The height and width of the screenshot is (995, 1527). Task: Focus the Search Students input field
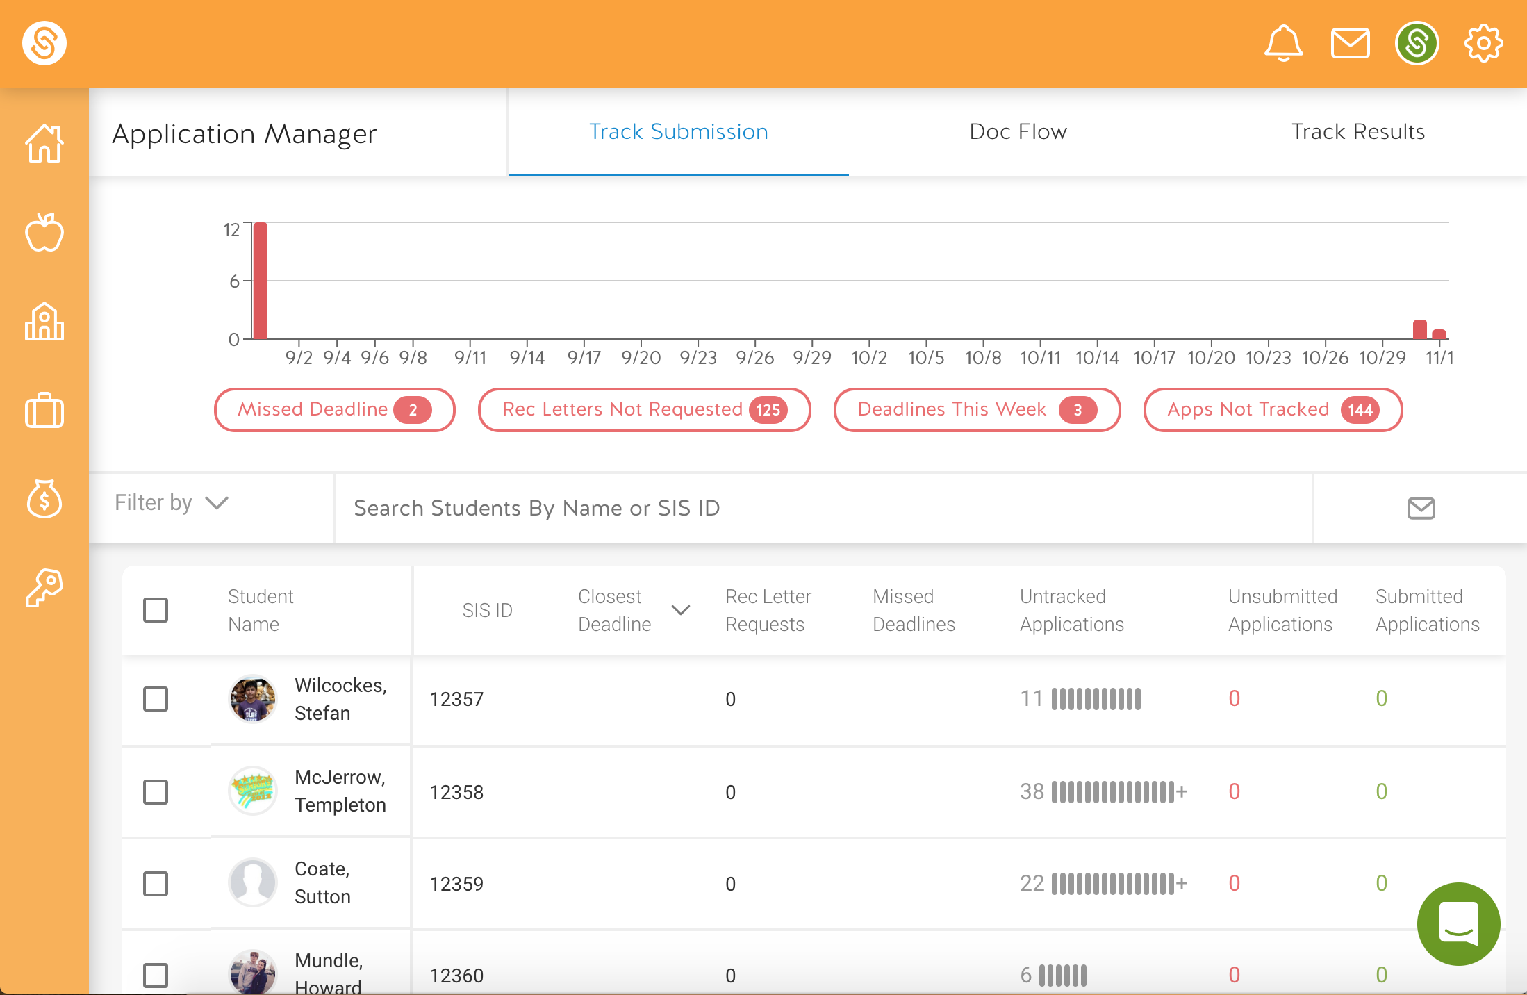824,509
